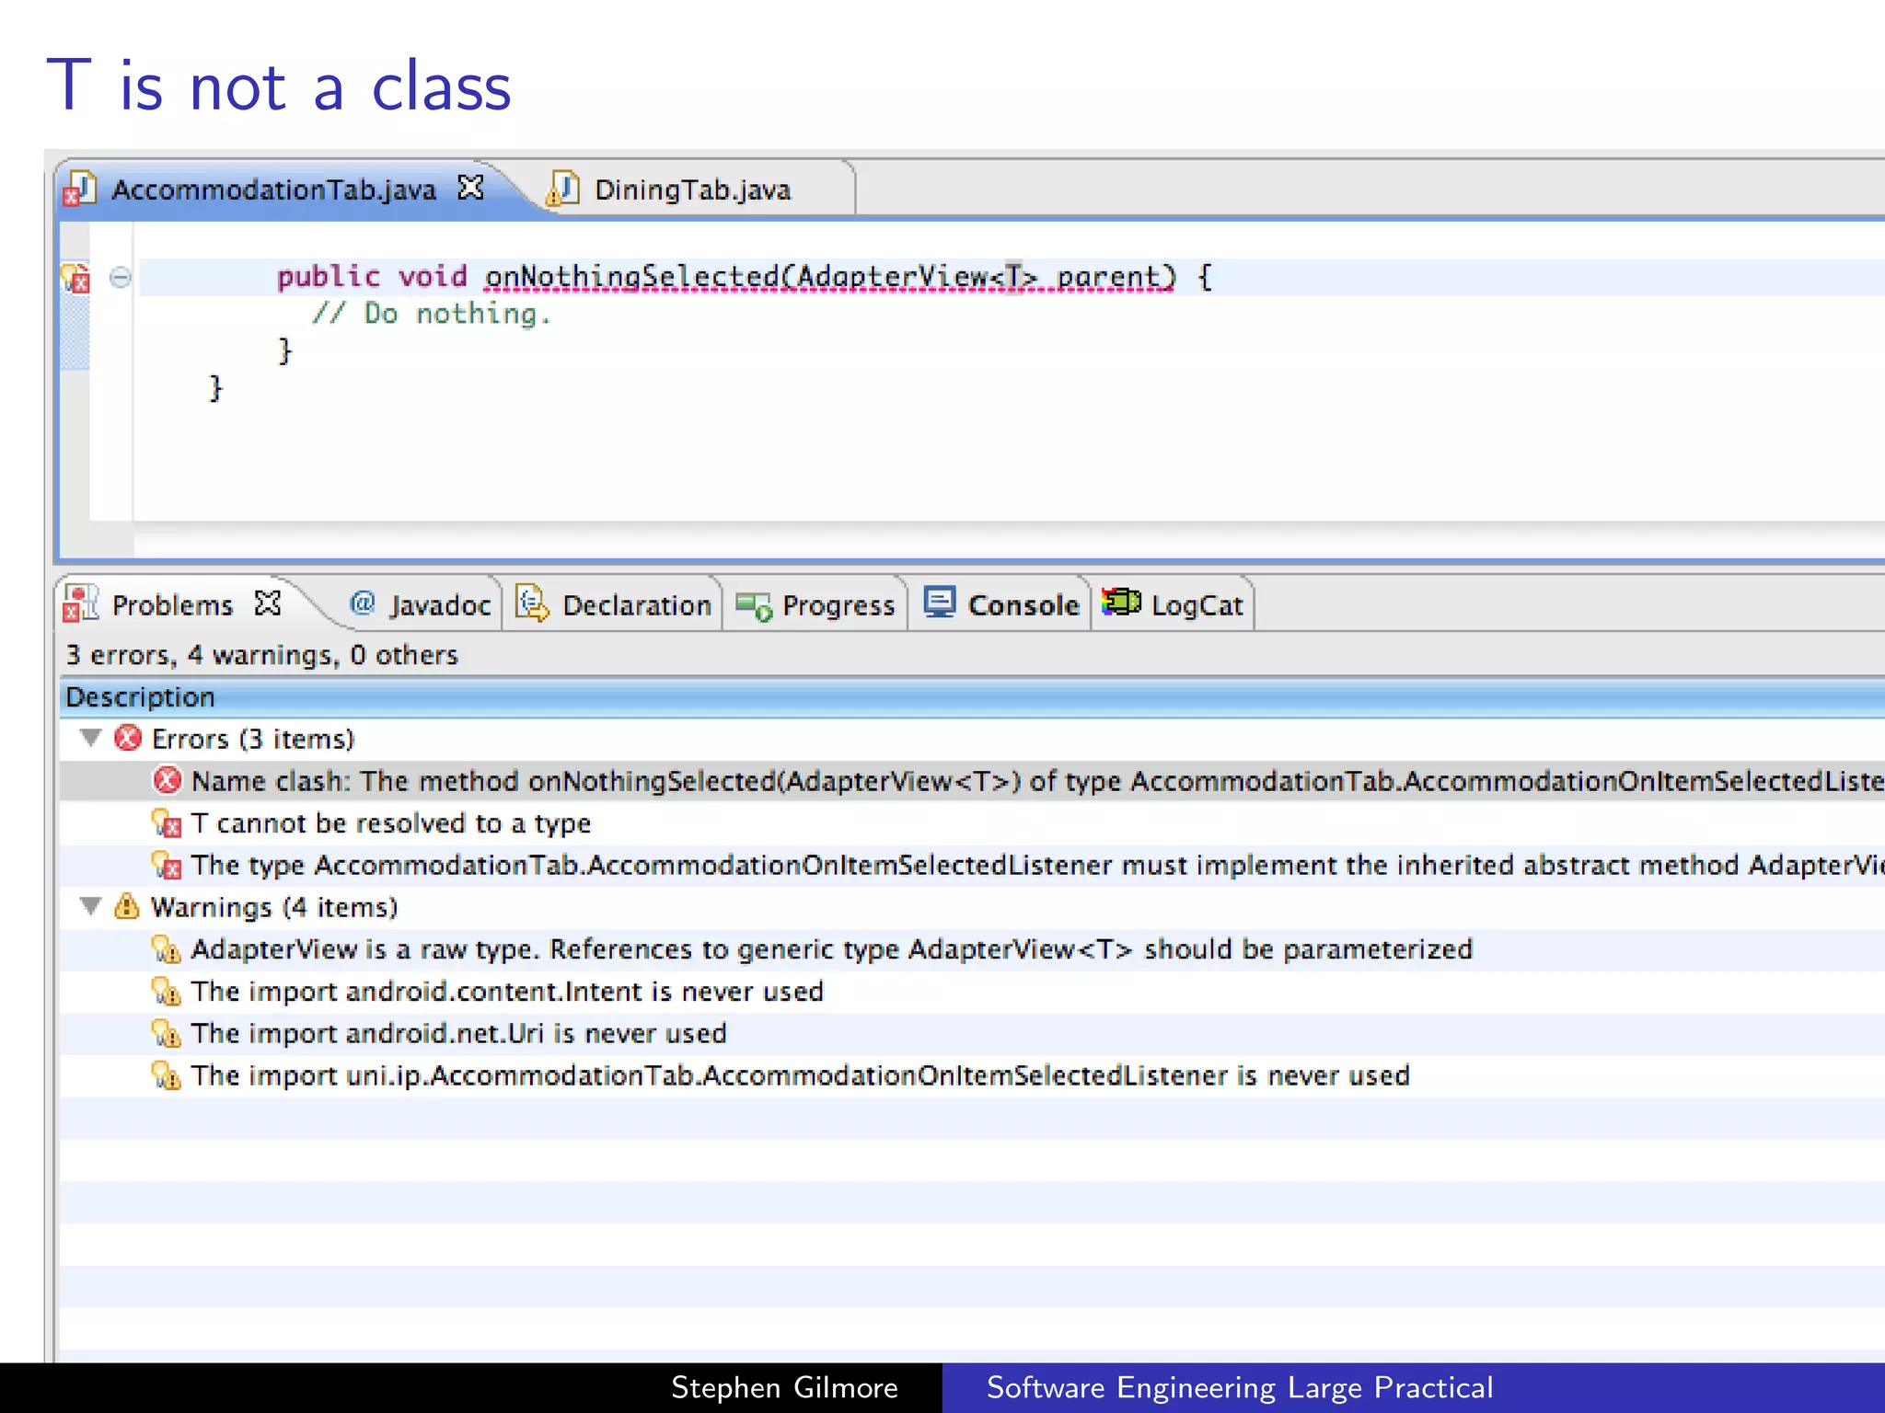Screen dimensions: 1885x1413
Task: Click the Description column header
Action: (972, 697)
